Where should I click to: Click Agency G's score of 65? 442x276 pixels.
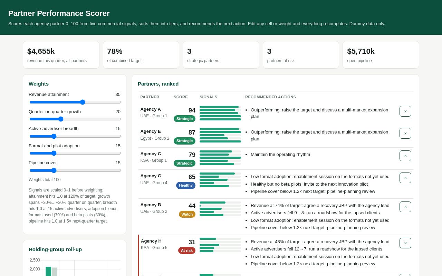pyautogui.click(x=192, y=177)
